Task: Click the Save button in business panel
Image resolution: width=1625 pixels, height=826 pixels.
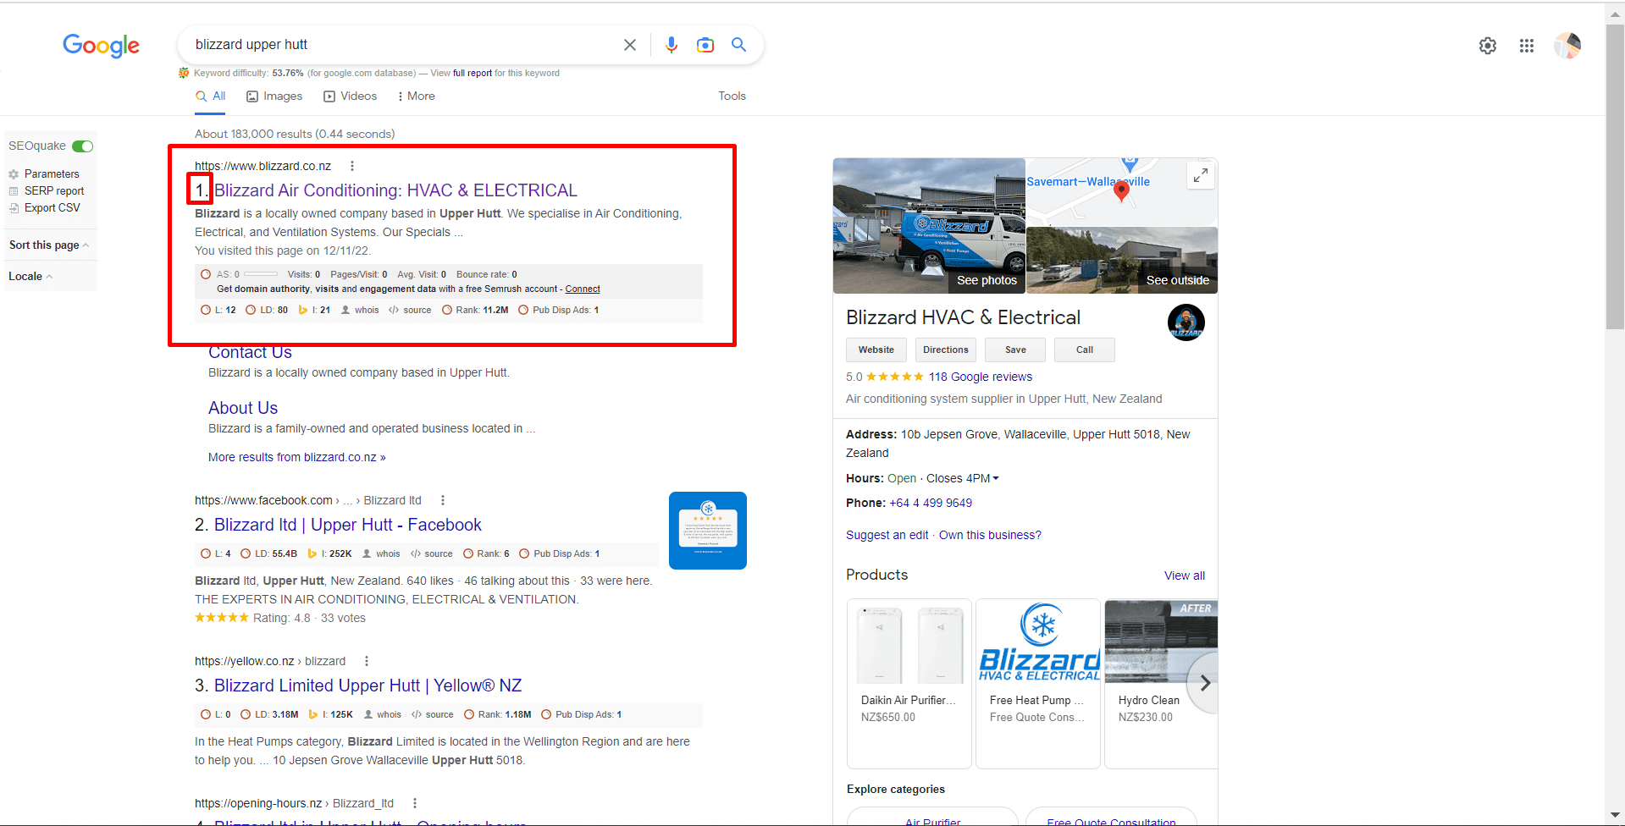Action: (x=1015, y=350)
